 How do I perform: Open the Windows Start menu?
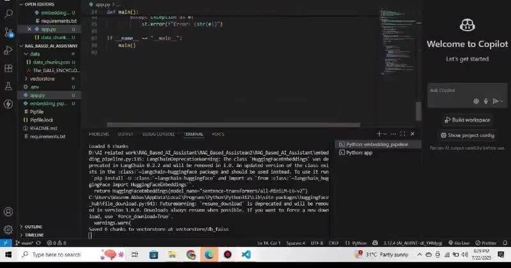coord(8,255)
